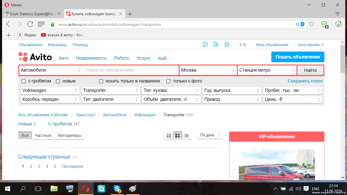
Task: Switch to the Клуб Daewoo Espero tab
Action: point(33,14)
